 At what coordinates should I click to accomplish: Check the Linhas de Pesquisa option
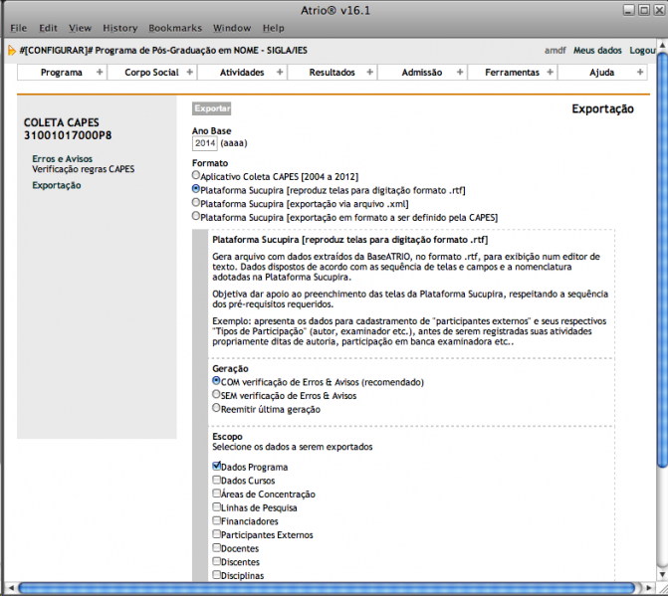tap(217, 507)
